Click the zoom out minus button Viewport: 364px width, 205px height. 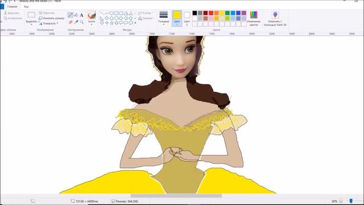click(341, 201)
